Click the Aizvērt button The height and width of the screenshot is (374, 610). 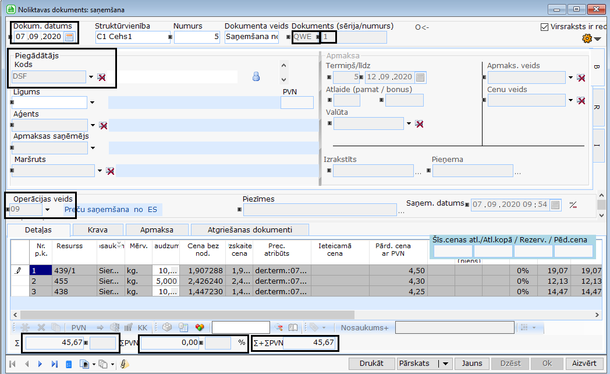584,364
